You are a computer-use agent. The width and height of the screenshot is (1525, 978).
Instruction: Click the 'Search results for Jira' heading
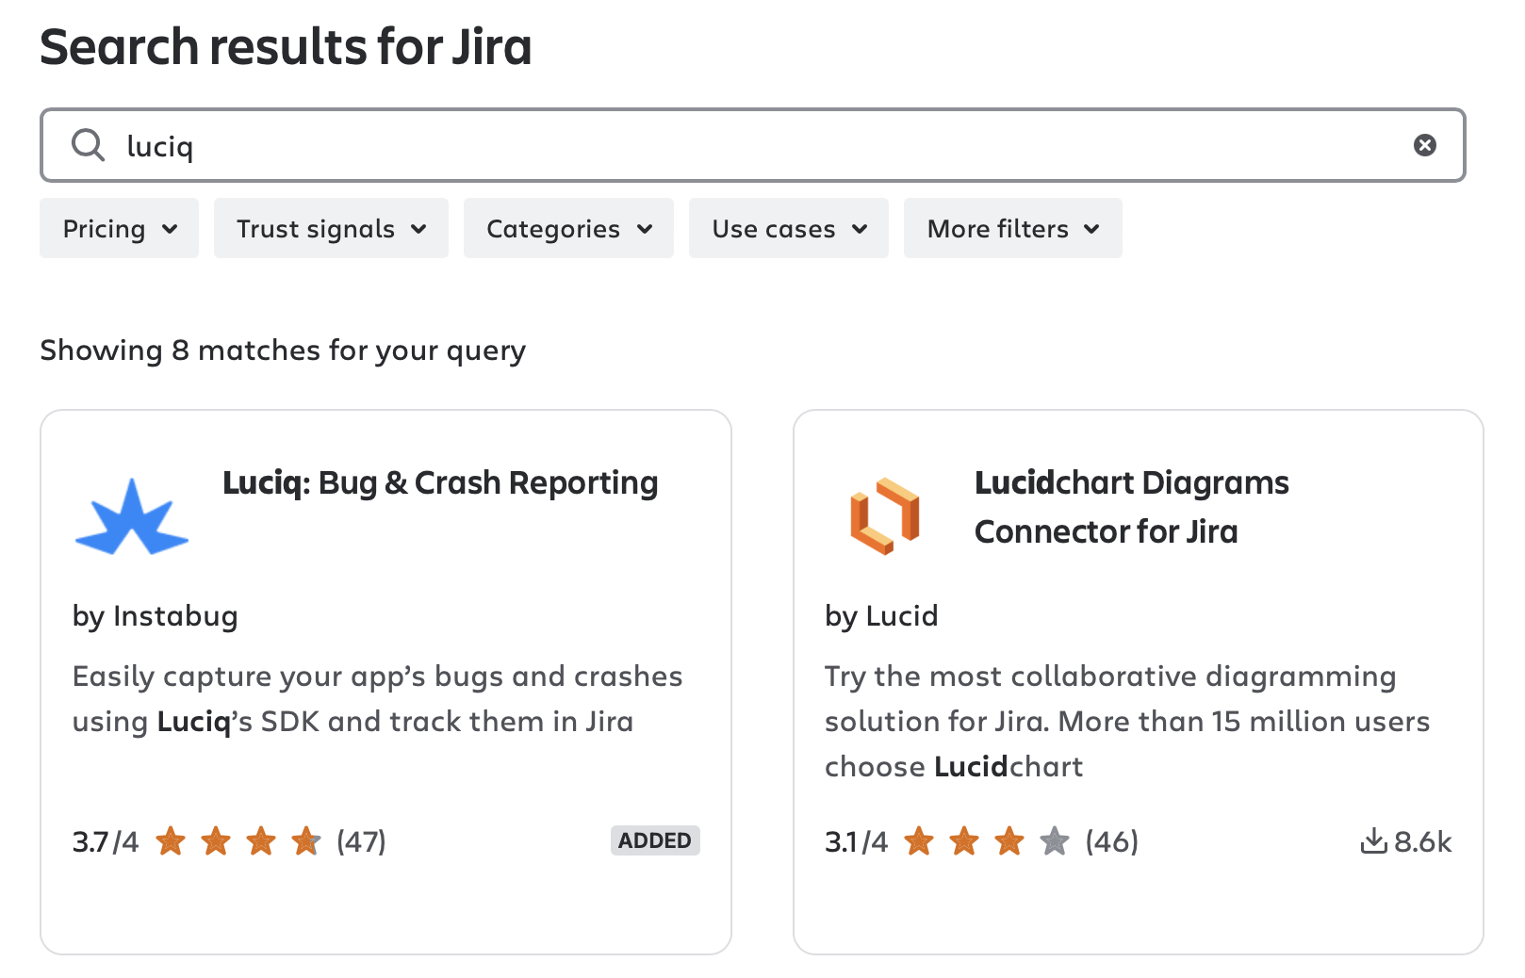(286, 46)
